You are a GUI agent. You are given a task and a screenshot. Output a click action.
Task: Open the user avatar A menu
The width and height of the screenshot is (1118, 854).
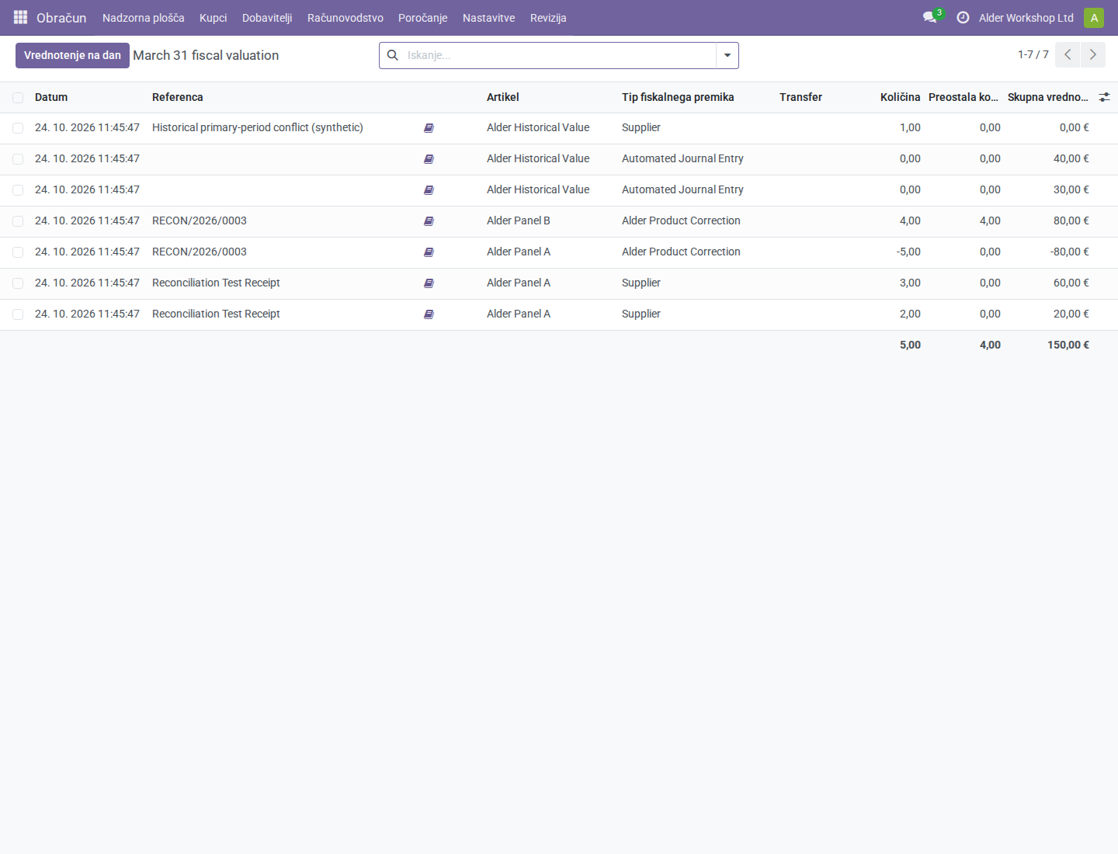1094,18
